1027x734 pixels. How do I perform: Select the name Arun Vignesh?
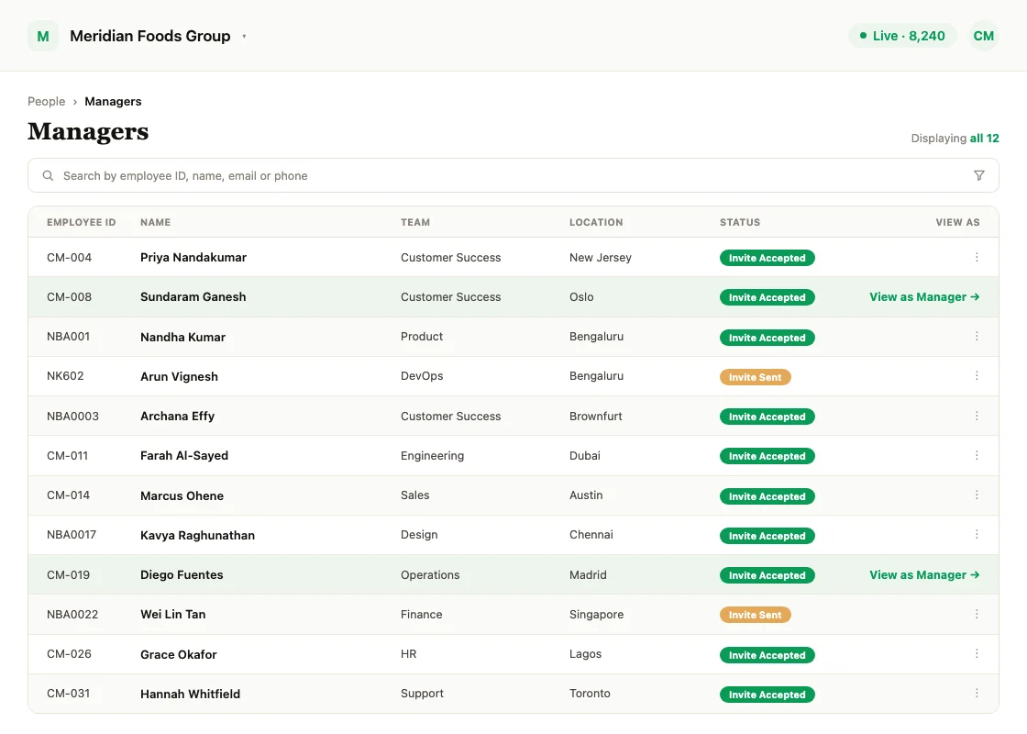[179, 376]
